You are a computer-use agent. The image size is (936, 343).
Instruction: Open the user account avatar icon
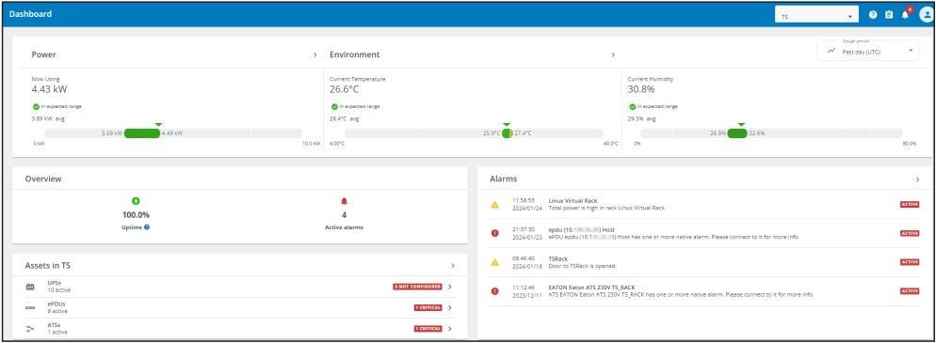pos(926,15)
